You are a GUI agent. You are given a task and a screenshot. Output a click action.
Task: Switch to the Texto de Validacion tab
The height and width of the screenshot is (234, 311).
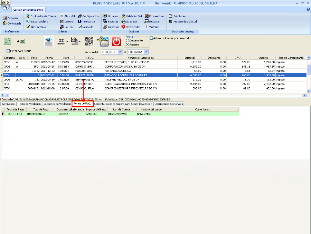[29, 104]
